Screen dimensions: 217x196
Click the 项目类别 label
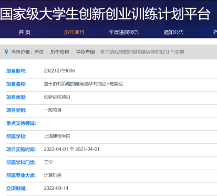pyautogui.click(x=16, y=110)
